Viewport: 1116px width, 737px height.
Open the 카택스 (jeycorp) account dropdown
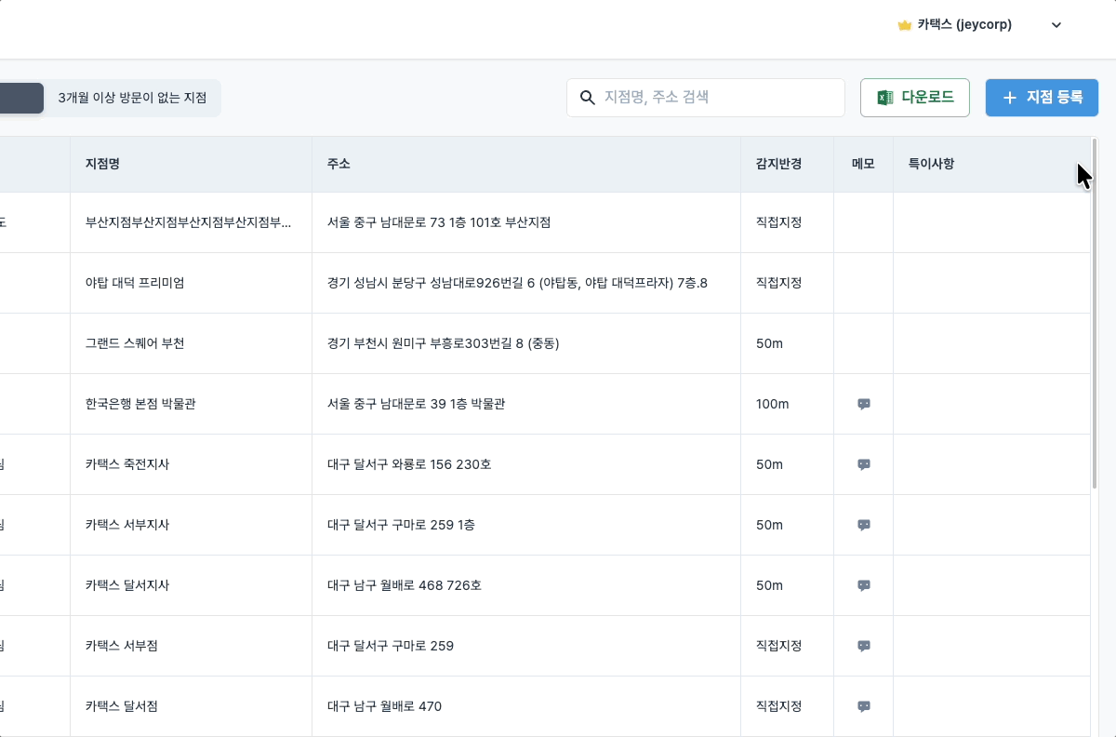1056,25
